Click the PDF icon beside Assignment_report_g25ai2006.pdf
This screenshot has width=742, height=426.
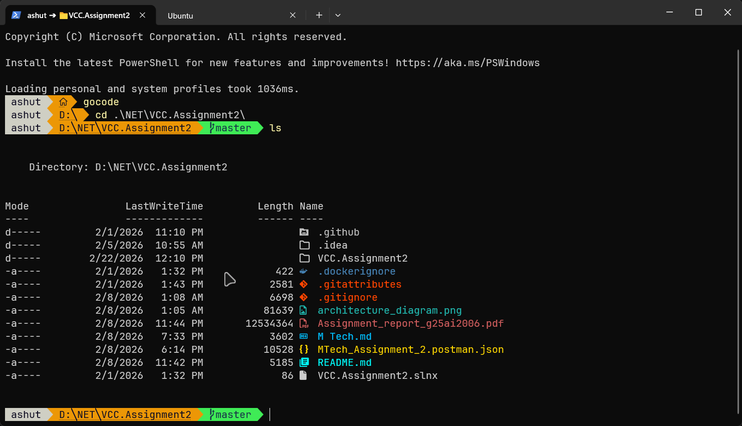pos(305,323)
